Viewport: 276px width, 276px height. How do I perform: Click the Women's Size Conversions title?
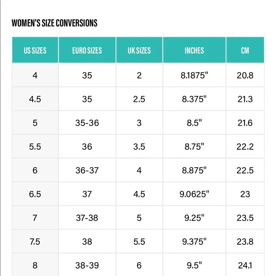[54, 23]
